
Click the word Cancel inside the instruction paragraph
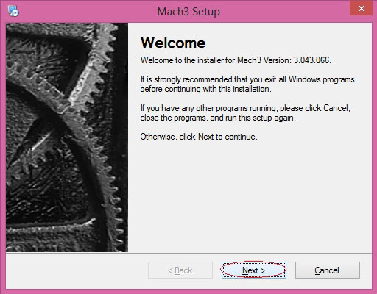(336, 108)
